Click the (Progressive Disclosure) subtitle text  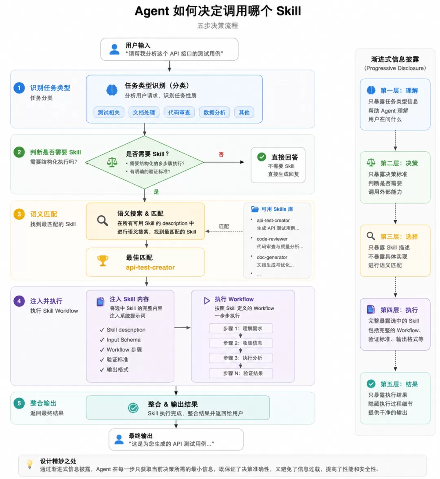395,68
